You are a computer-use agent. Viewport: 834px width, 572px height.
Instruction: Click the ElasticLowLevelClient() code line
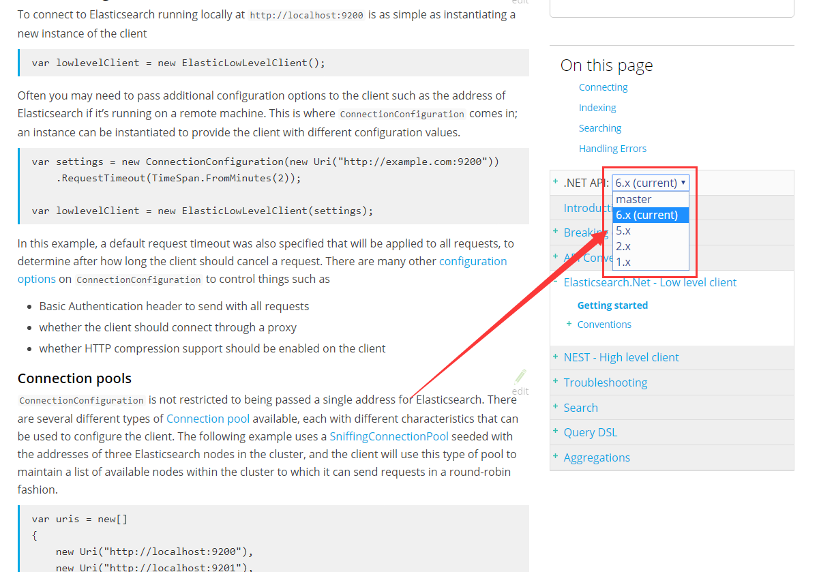point(179,63)
